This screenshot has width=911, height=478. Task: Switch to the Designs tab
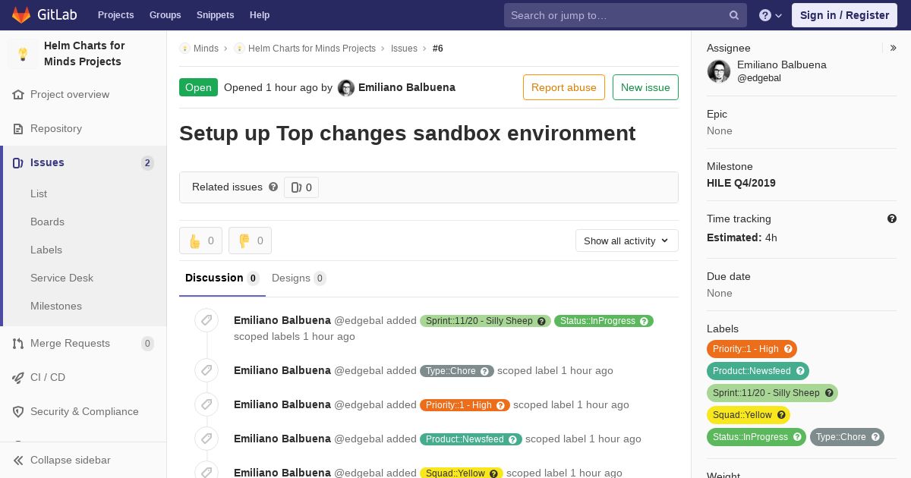(299, 278)
